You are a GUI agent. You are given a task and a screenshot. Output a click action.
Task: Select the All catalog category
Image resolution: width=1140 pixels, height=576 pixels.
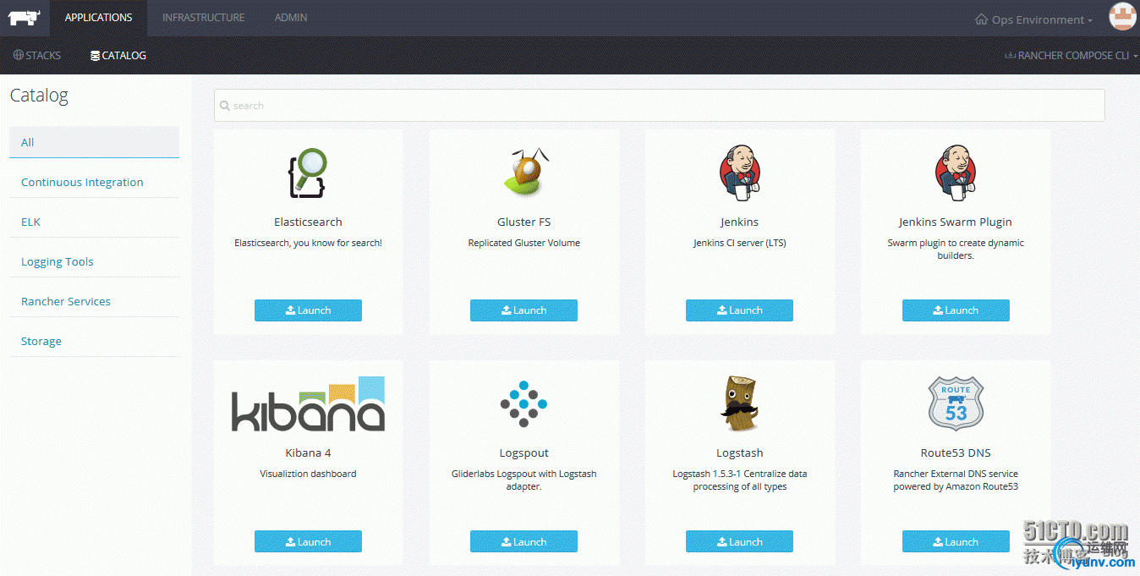94,142
